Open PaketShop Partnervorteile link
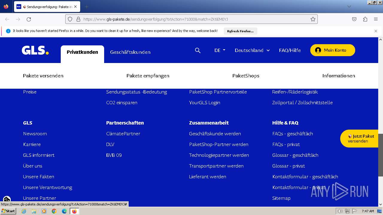The width and height of the screenshot is (383, 215). (x=218, y=92)
